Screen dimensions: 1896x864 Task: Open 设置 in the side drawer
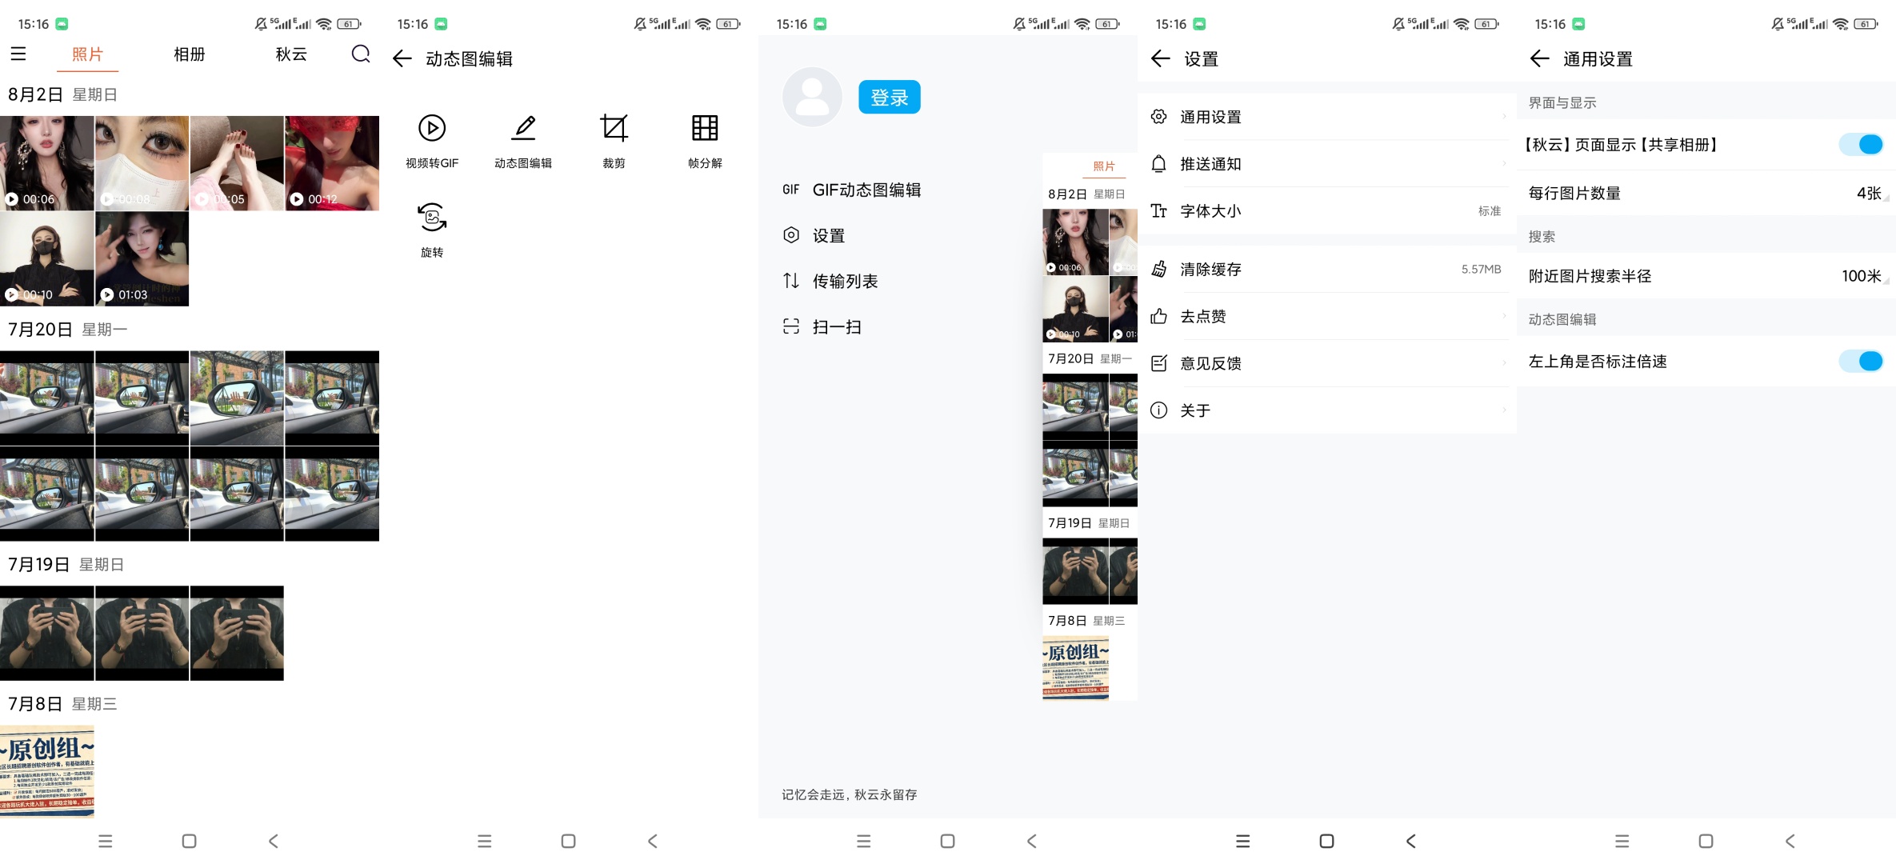[814, 235]
